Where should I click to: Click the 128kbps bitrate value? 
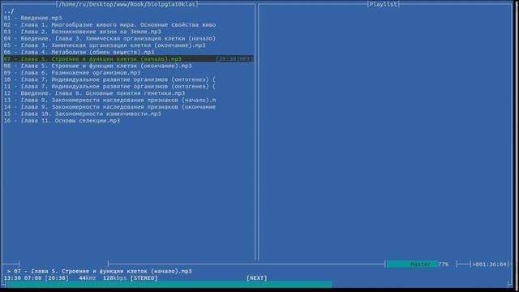click(114, 278)
